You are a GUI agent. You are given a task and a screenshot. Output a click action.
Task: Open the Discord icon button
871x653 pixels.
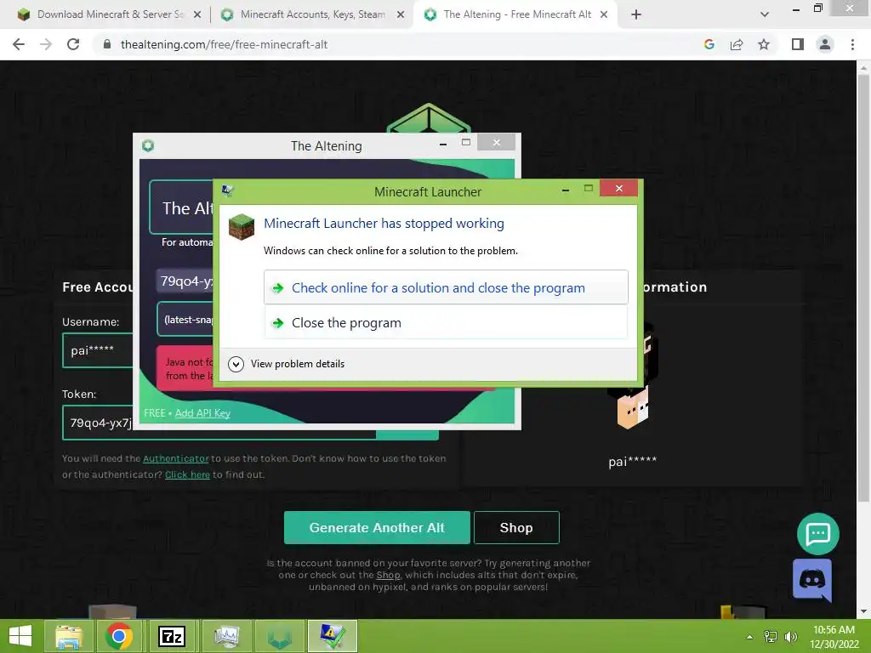(x=812, y=580)
